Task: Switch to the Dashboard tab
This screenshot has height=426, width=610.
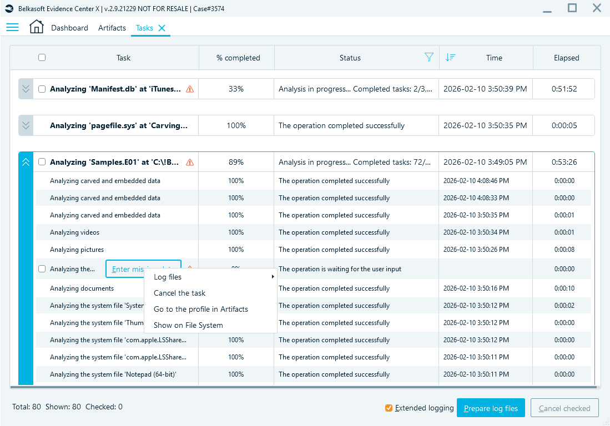Action: pyautogui.click(x=69, y=28)
